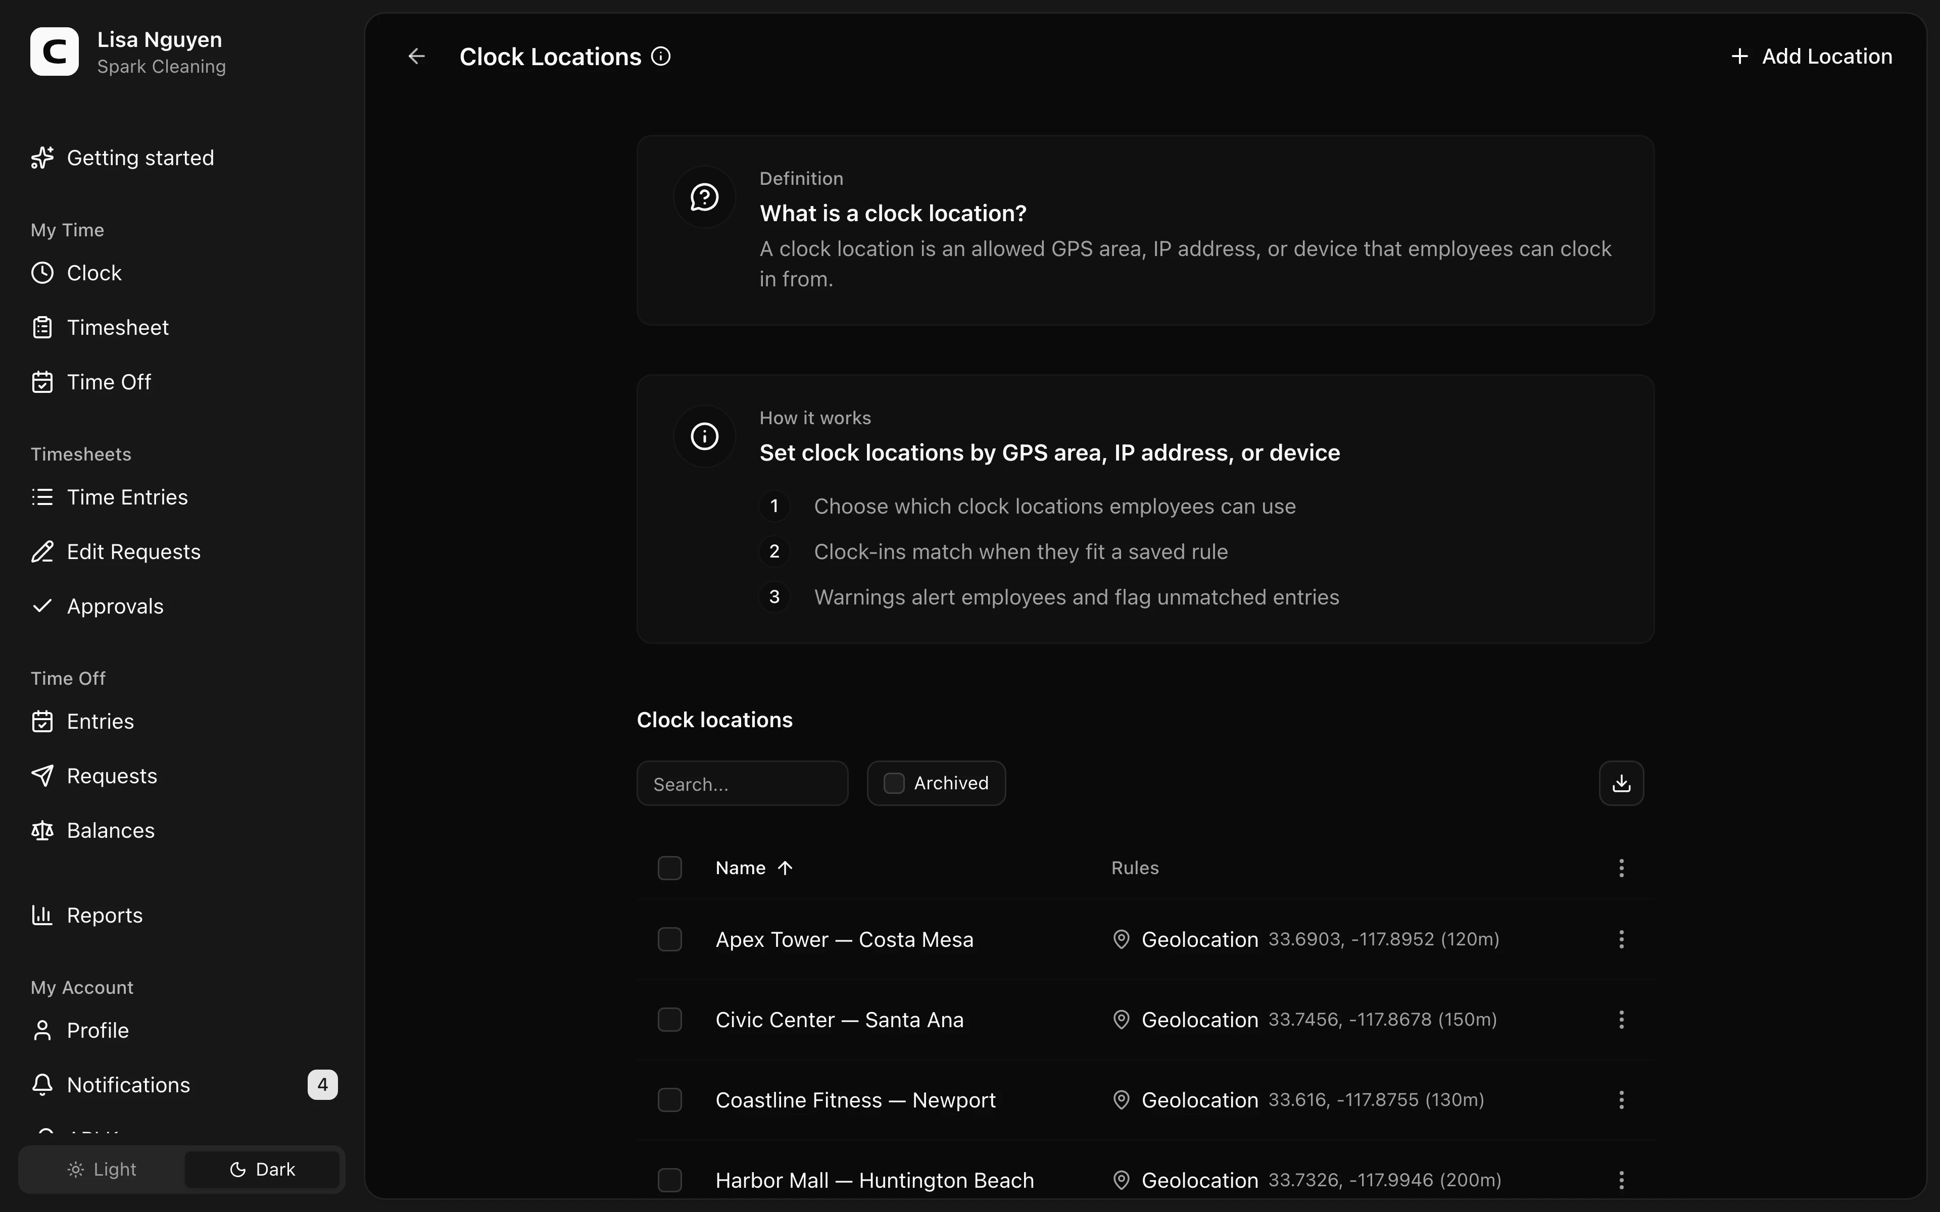Viewport: 1940px width, 1212px height.
Task: Check Apex Tower — Costa Mesa row
Action: 669,939
